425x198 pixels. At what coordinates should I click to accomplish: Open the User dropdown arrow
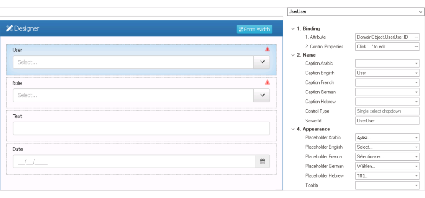262,62
